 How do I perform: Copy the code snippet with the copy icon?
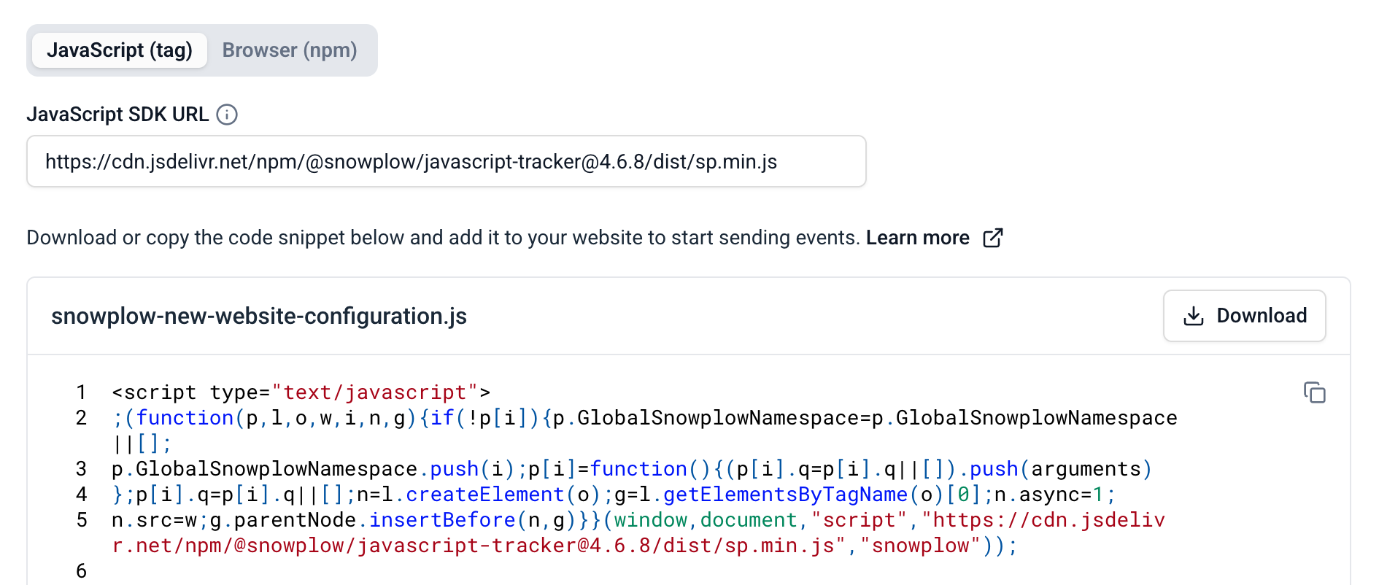pos(1314,392)
